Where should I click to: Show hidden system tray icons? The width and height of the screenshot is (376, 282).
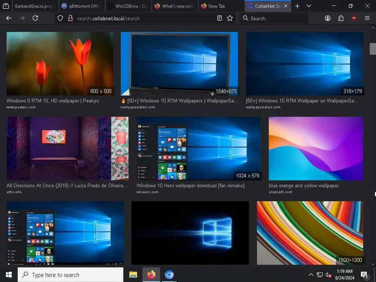coord(311,275)
